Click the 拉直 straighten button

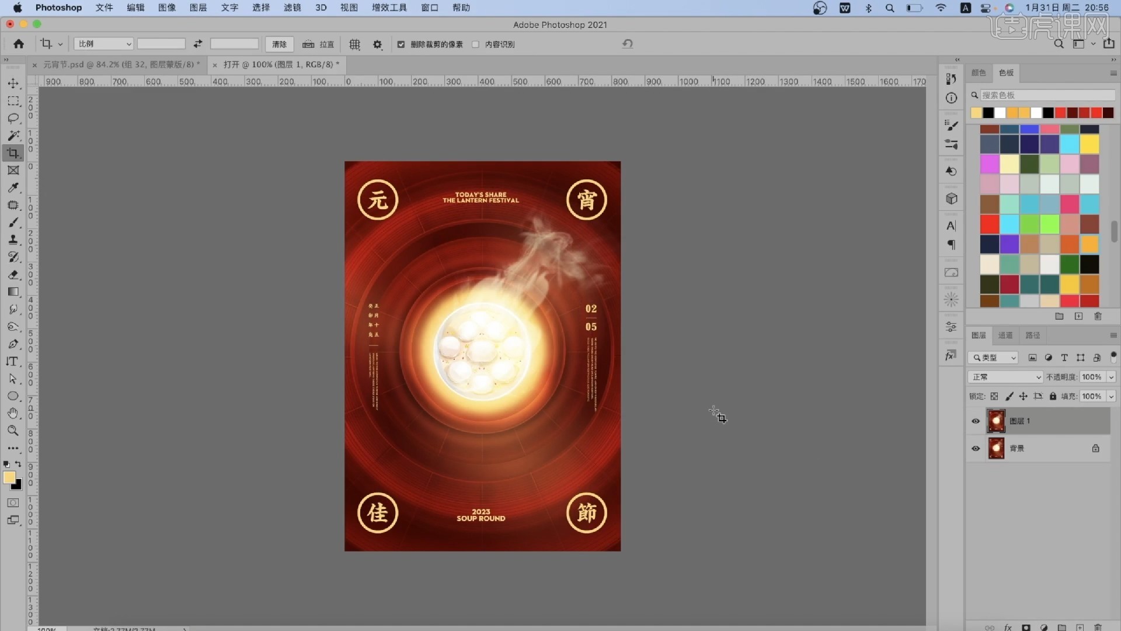[319, 44]
